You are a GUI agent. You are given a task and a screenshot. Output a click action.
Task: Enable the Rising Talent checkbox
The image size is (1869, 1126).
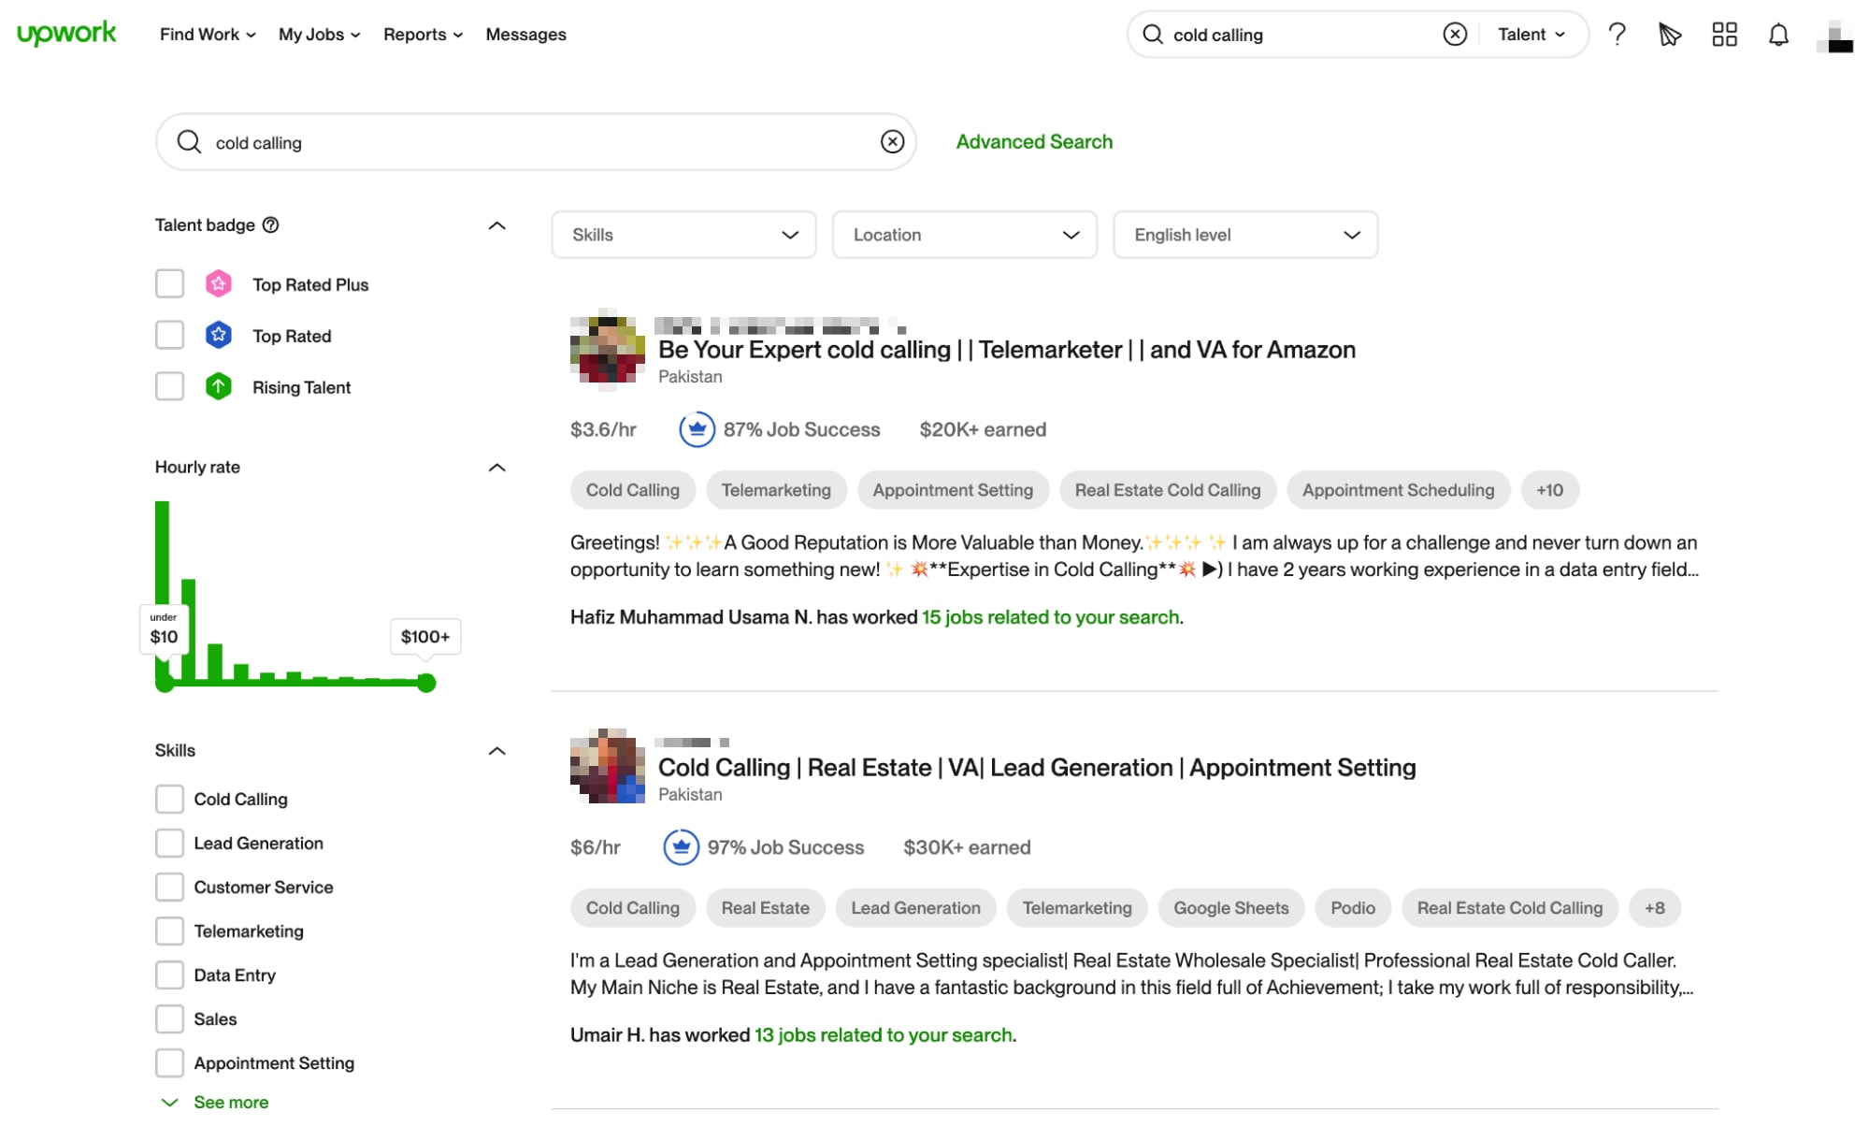pos(169,386)
